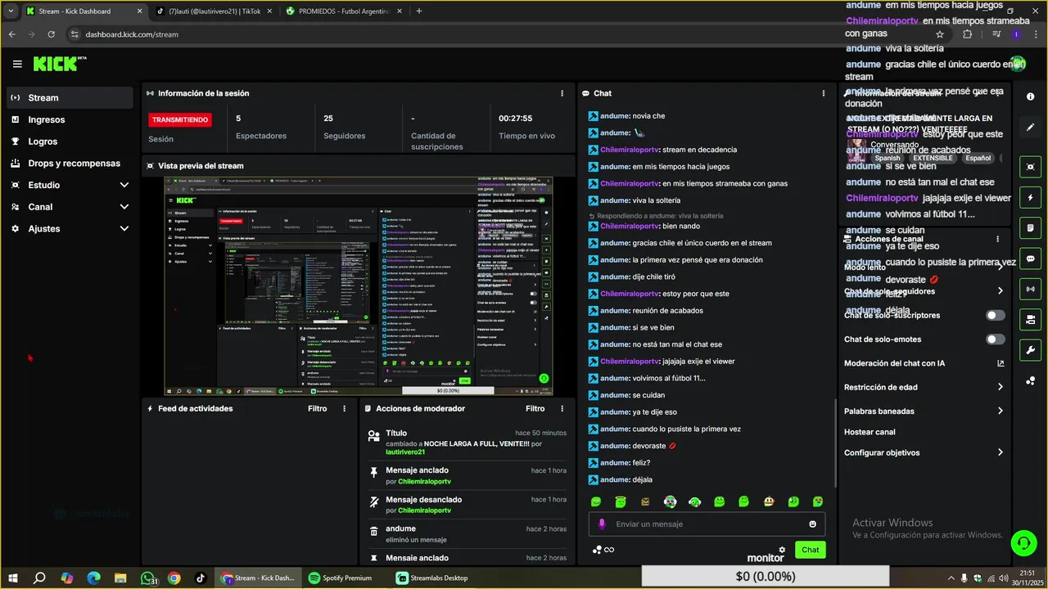Open the browser tab list dropdown

coord(11,11)
